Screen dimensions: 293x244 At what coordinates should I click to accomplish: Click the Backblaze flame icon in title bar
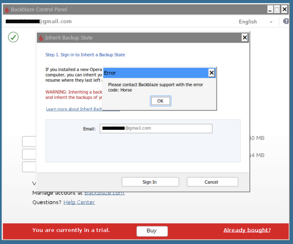(7, 9)
